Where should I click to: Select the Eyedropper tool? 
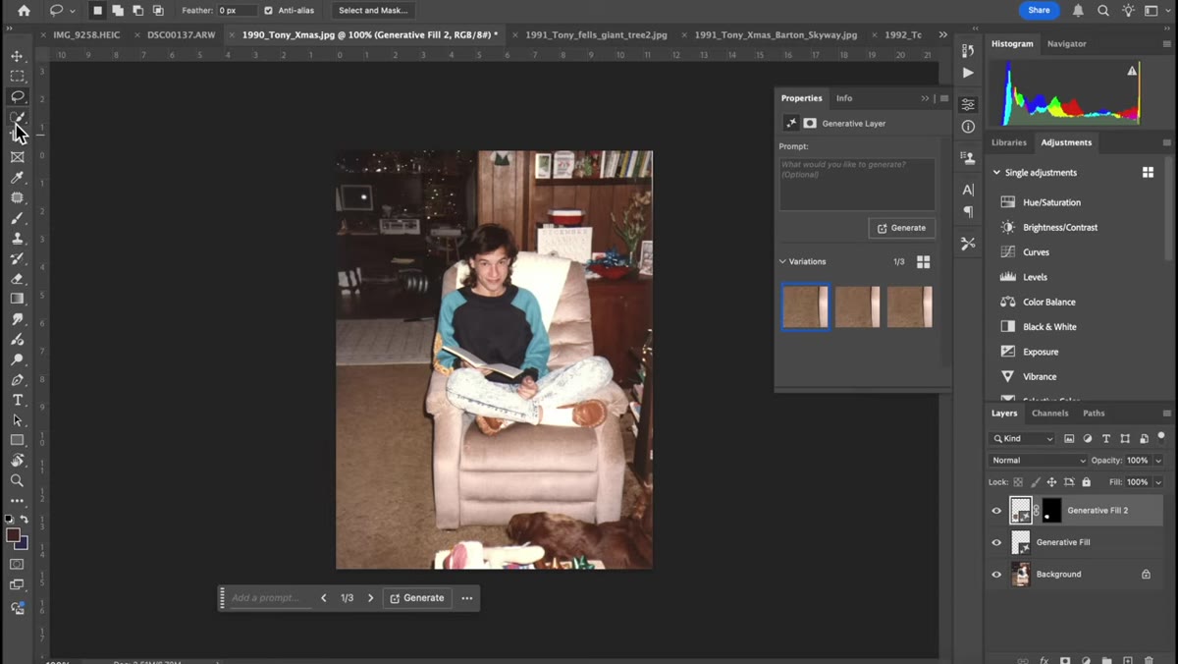tap(17, 178)
